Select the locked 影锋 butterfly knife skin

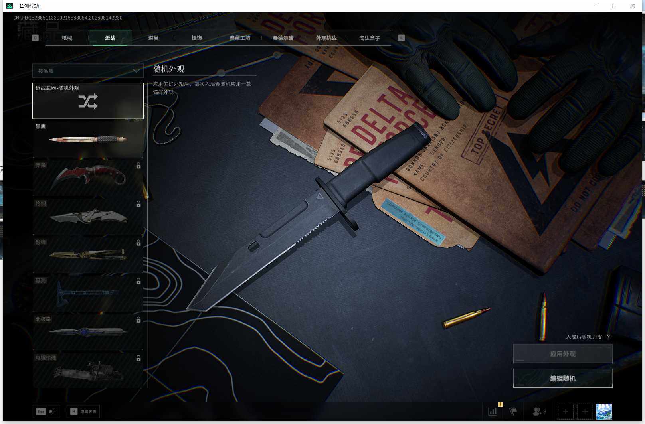88,255
